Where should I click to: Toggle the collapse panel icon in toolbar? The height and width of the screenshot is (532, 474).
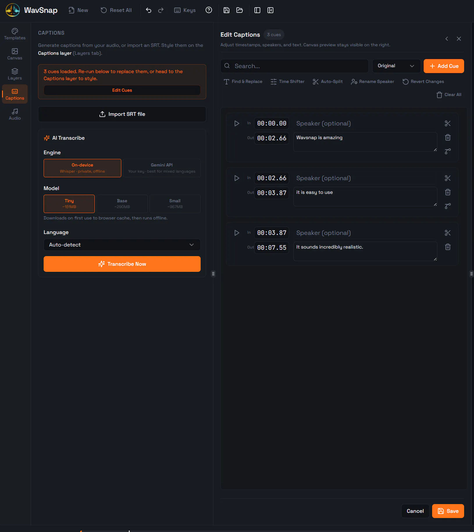270,10
